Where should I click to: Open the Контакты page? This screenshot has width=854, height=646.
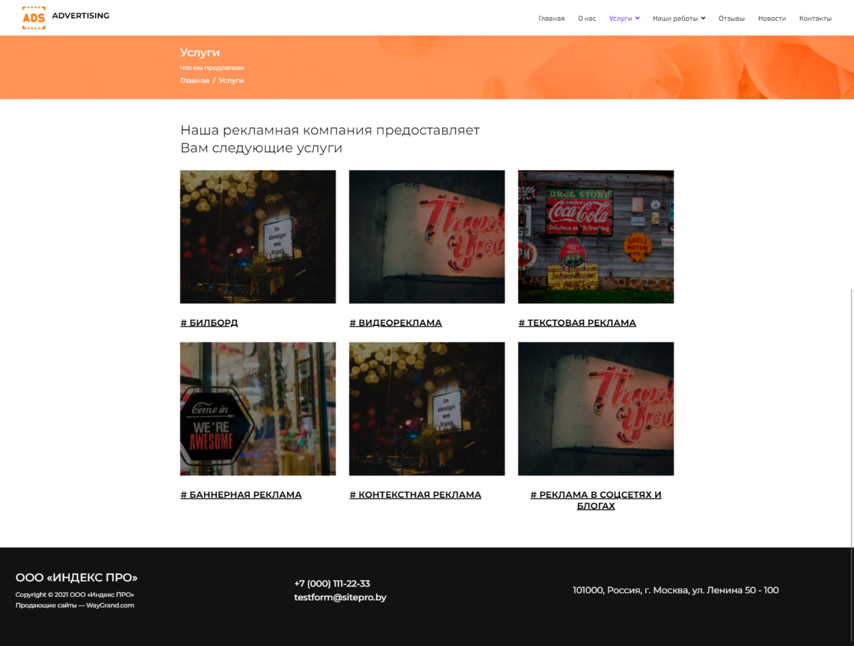[x=815, y=19]
